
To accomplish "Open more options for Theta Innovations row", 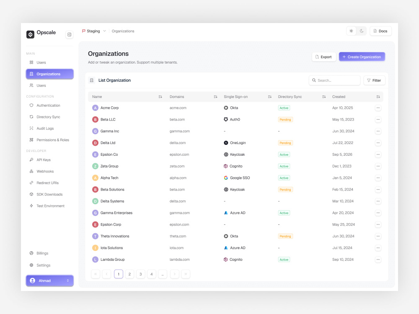I will click(x=378, y=236).
